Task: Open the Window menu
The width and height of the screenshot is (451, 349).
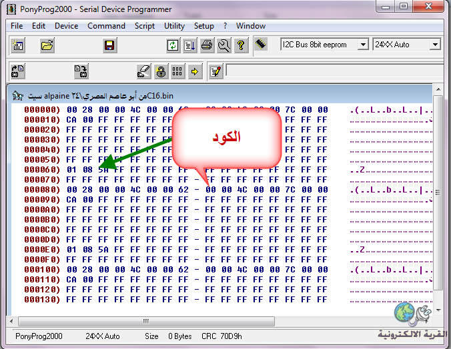Action: pos(251,26)
